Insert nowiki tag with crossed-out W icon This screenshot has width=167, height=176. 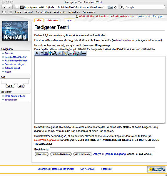coord(74,53)
